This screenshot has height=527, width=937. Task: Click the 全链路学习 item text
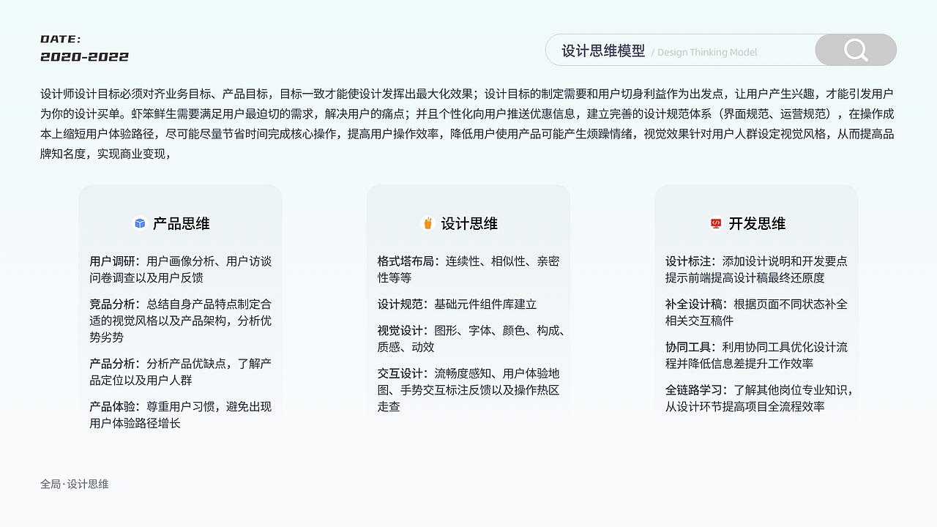759,398
